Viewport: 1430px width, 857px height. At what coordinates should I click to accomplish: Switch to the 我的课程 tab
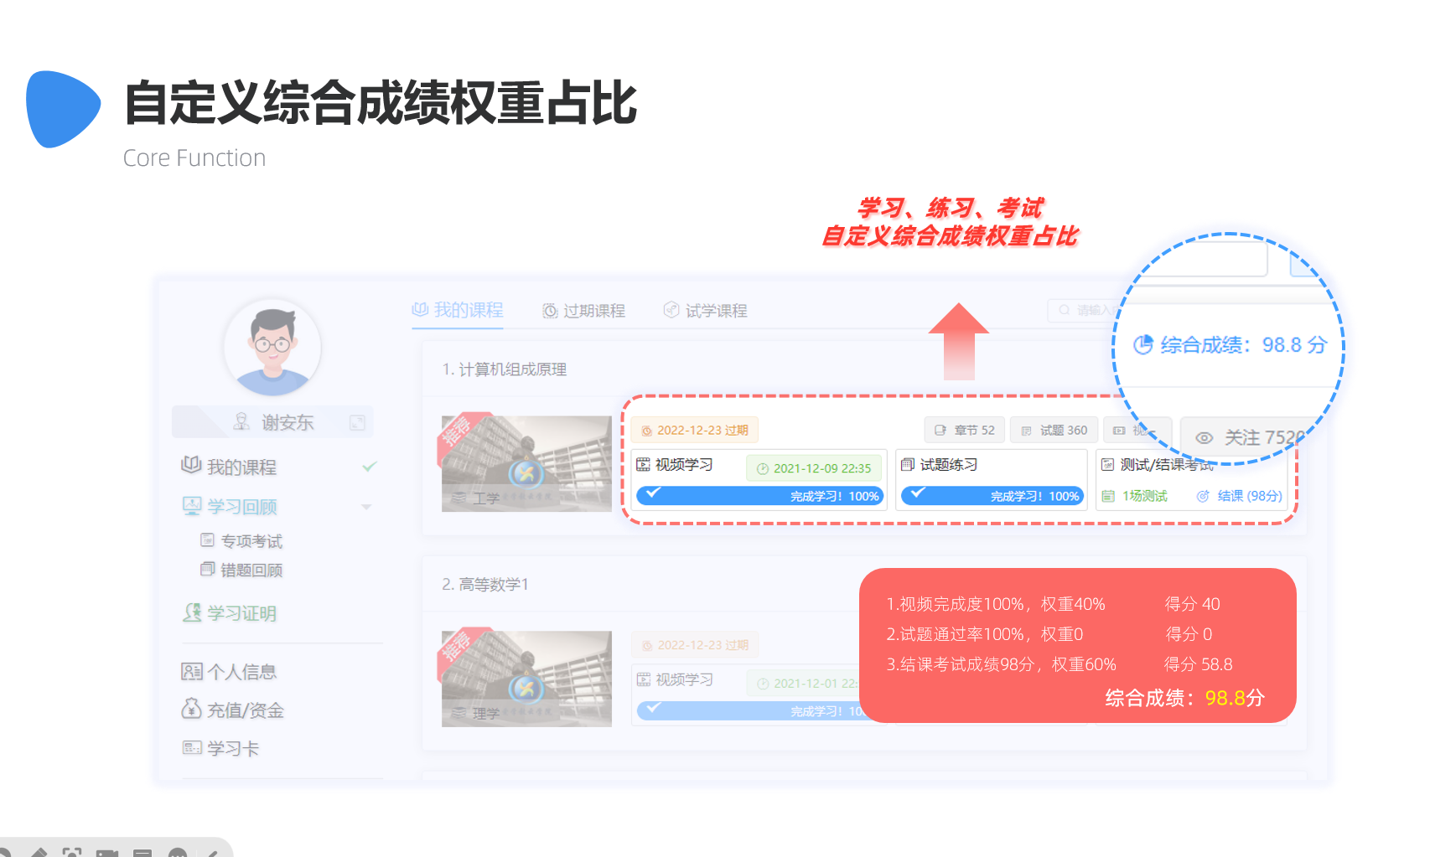pos(458,310)
